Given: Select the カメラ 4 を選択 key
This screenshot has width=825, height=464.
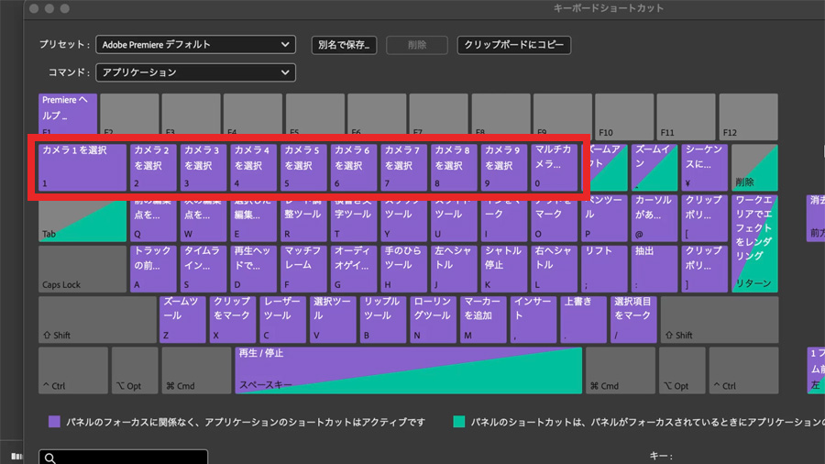Looking at the screenshot, I should point(253,167).
